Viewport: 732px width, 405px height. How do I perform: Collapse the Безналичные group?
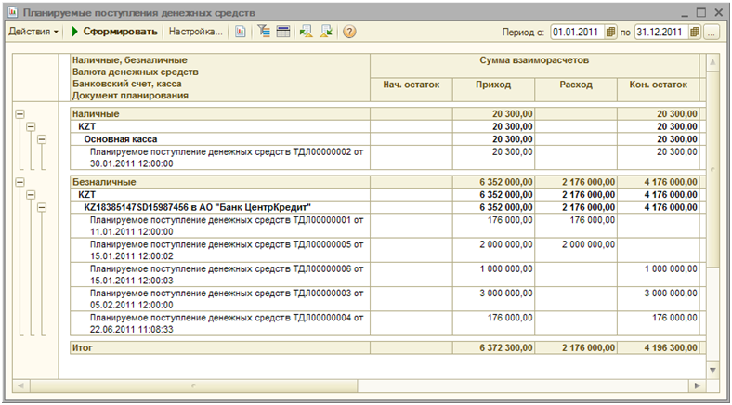[20, 182]
